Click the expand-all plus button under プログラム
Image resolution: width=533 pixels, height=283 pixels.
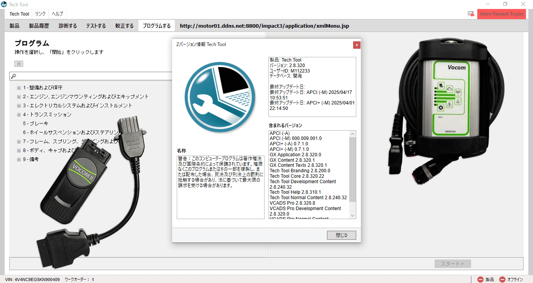19,64
